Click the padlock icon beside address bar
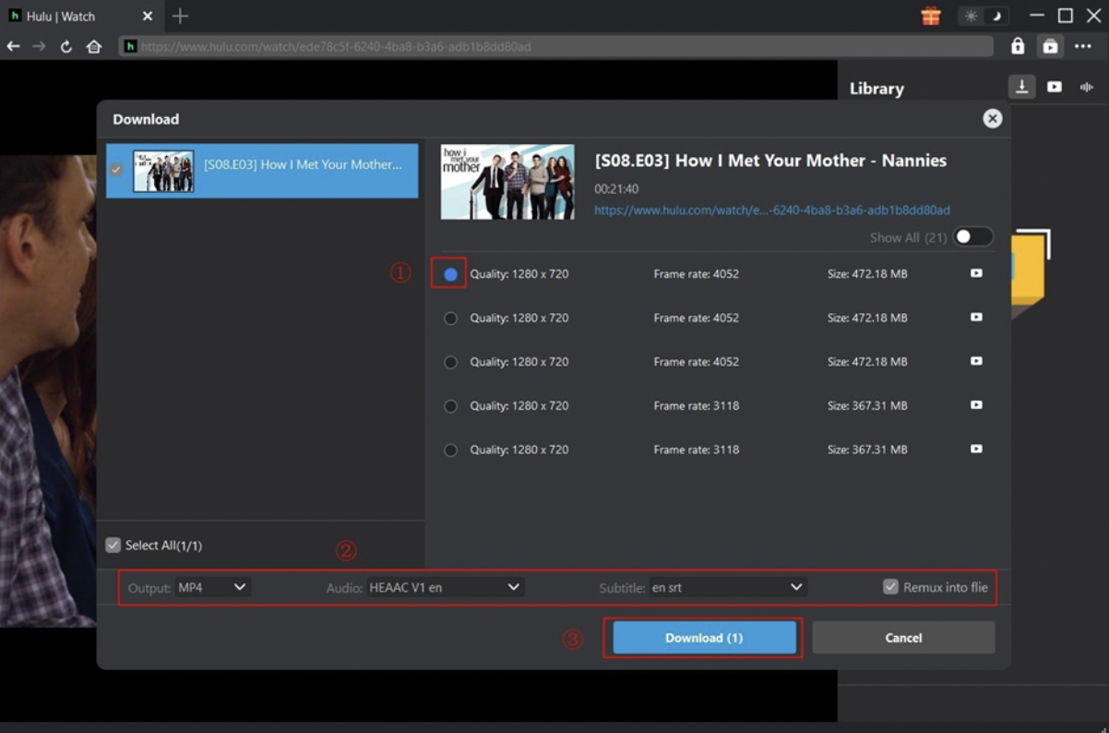Screen dimensions: 1109x733 pos(1018,46)
